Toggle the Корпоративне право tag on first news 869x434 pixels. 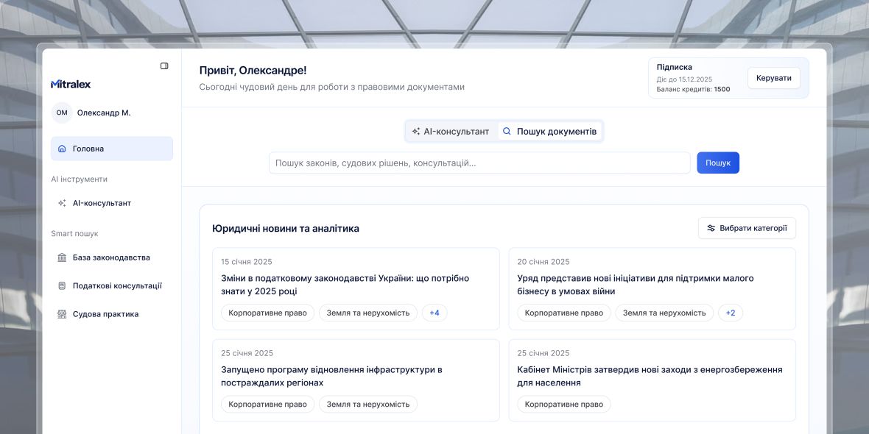269,312
